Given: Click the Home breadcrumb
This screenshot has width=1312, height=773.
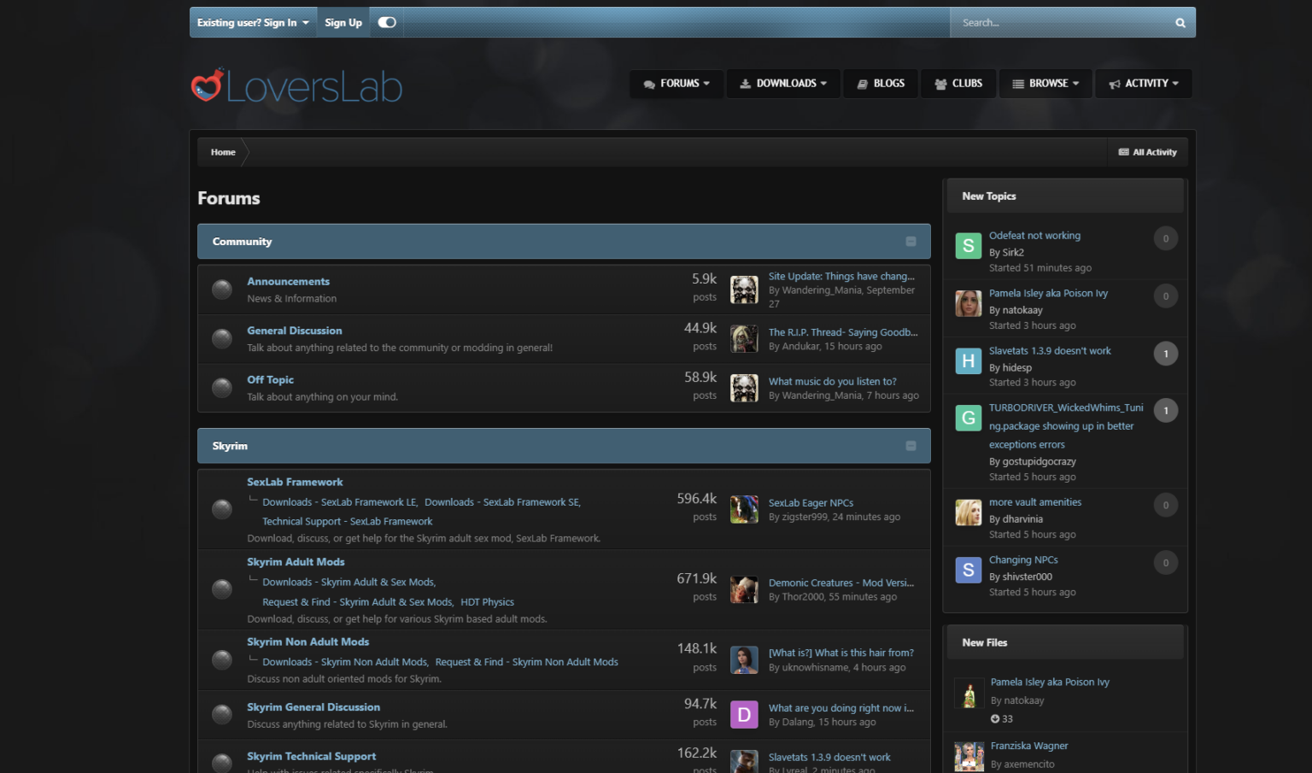Looking at the screenshot, I should pos(223,152).
